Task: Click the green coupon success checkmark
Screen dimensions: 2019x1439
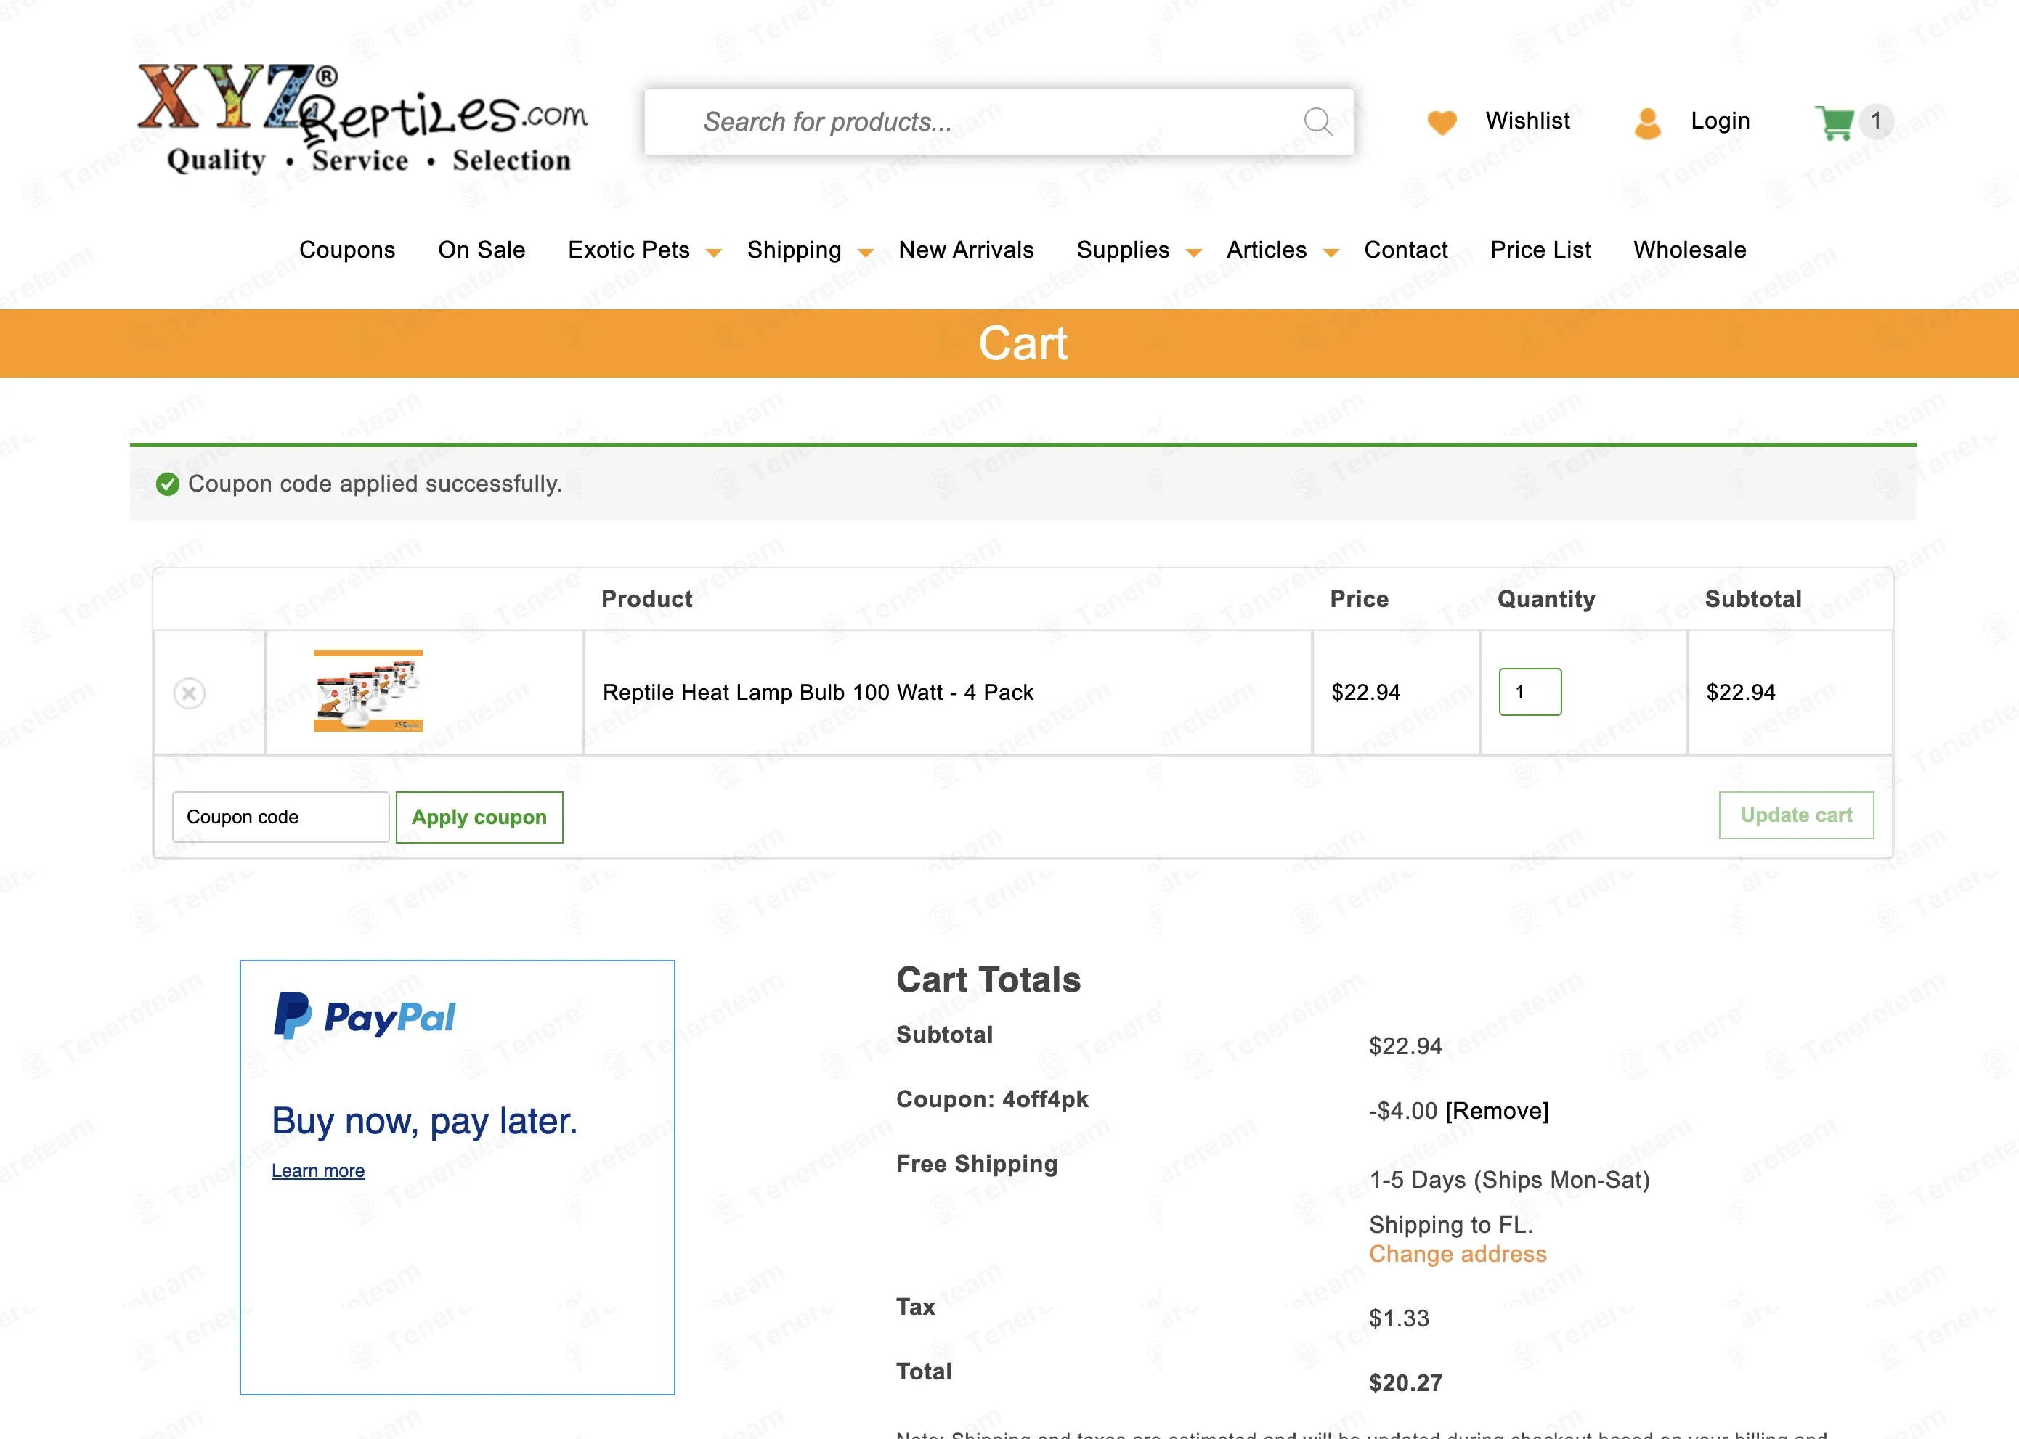Action: click(168, 484)
